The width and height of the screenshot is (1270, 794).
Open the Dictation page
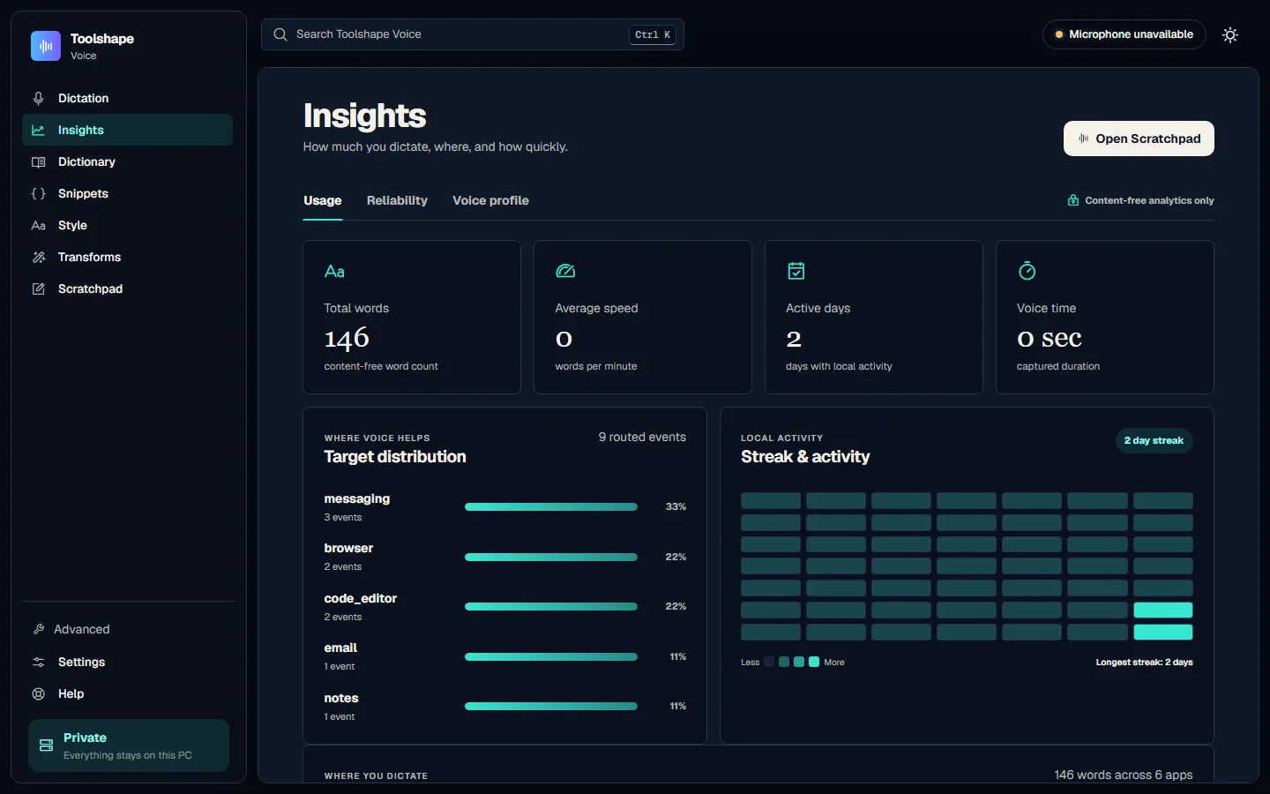(x=127, y=98)
